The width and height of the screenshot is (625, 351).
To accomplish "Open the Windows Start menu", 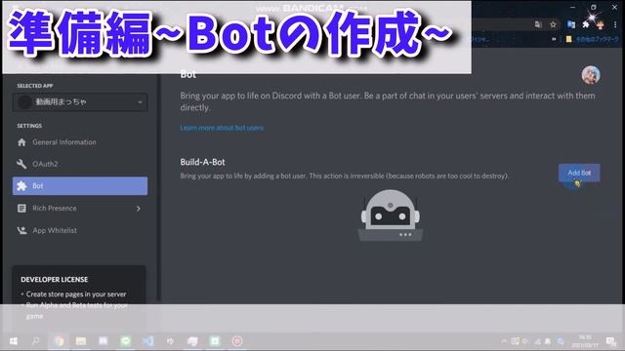I will 13,341.
